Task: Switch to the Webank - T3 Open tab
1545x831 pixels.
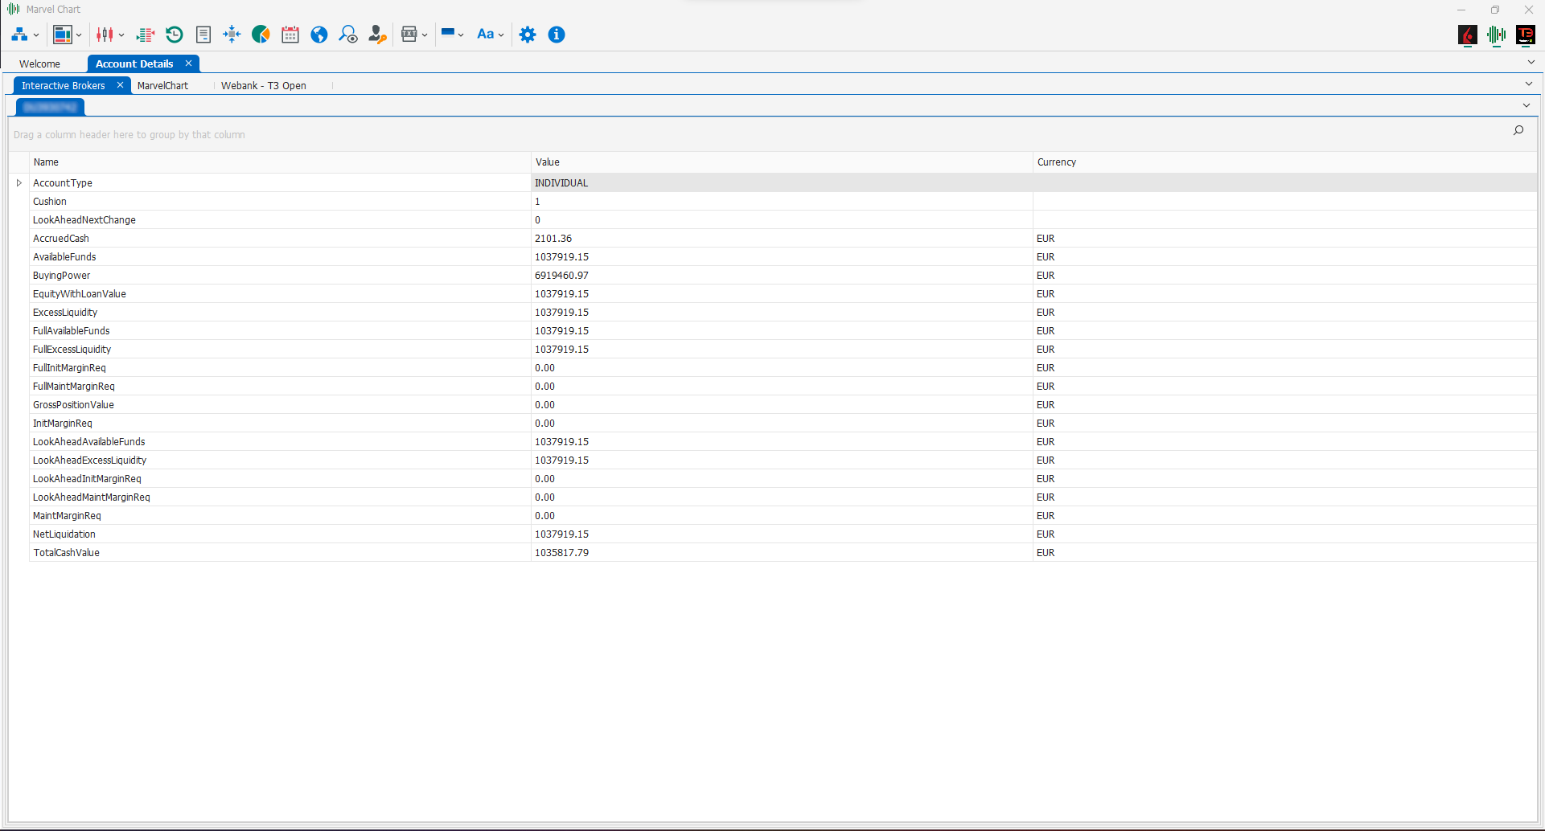Action: 264,85
